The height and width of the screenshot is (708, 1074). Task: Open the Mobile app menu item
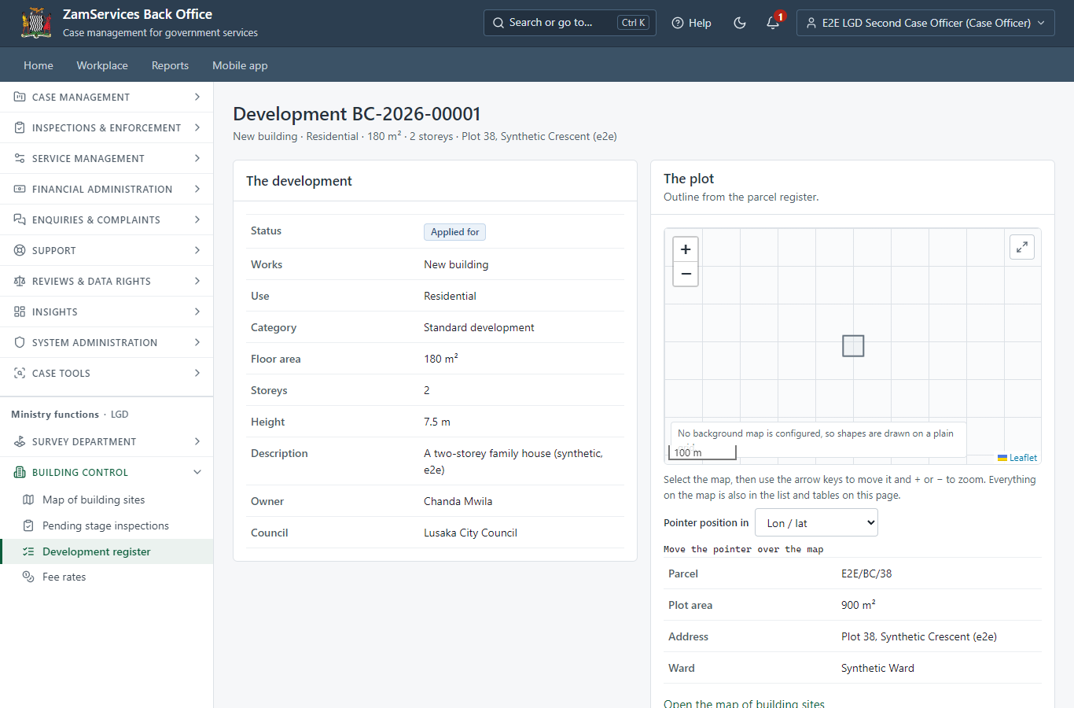(240, 65)
